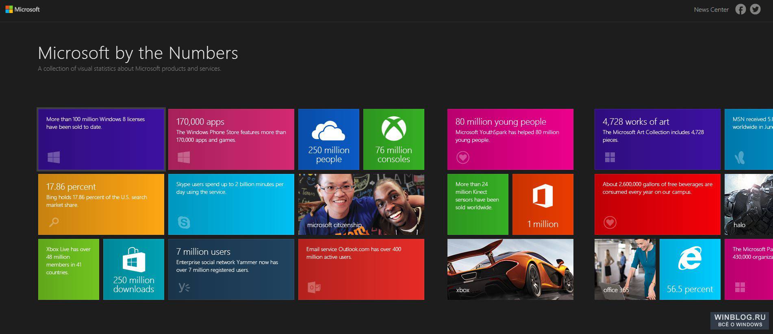Click heart icon on free beverages tile

[x=610, y=222]
